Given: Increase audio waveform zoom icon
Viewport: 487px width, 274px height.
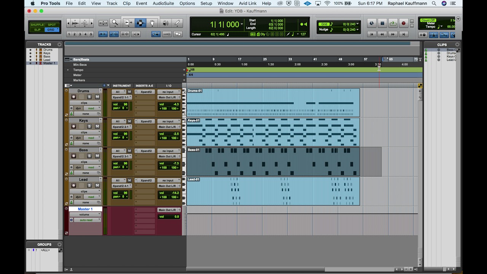Looking at the screenshot, I should click(75, 23).
